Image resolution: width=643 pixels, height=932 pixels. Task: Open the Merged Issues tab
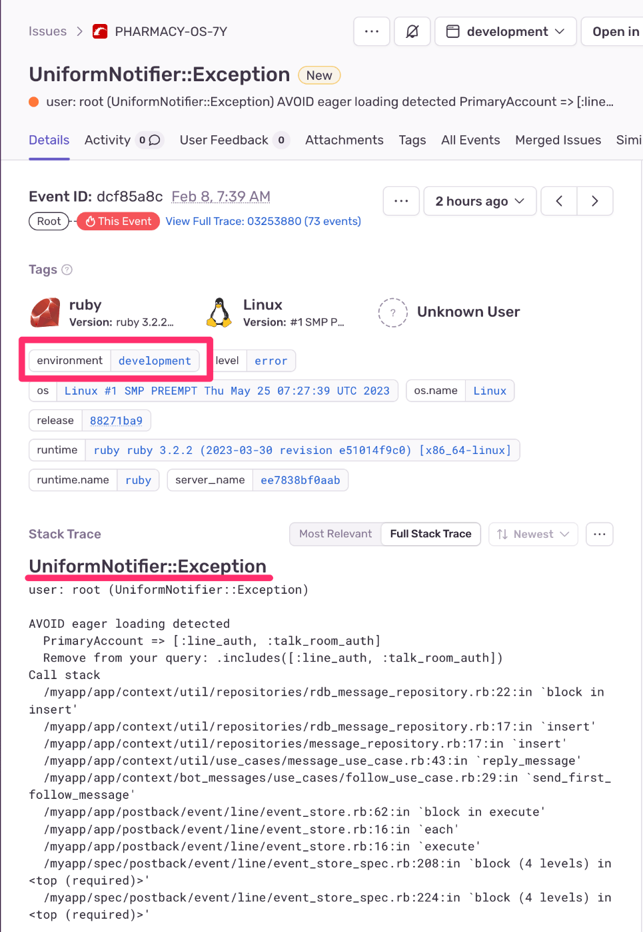(558, 140)
